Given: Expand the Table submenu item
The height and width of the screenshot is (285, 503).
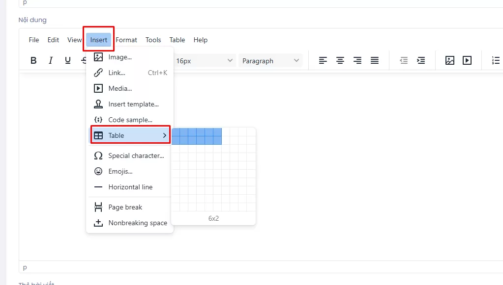Looking at the screenshot, I should (130, 135).
